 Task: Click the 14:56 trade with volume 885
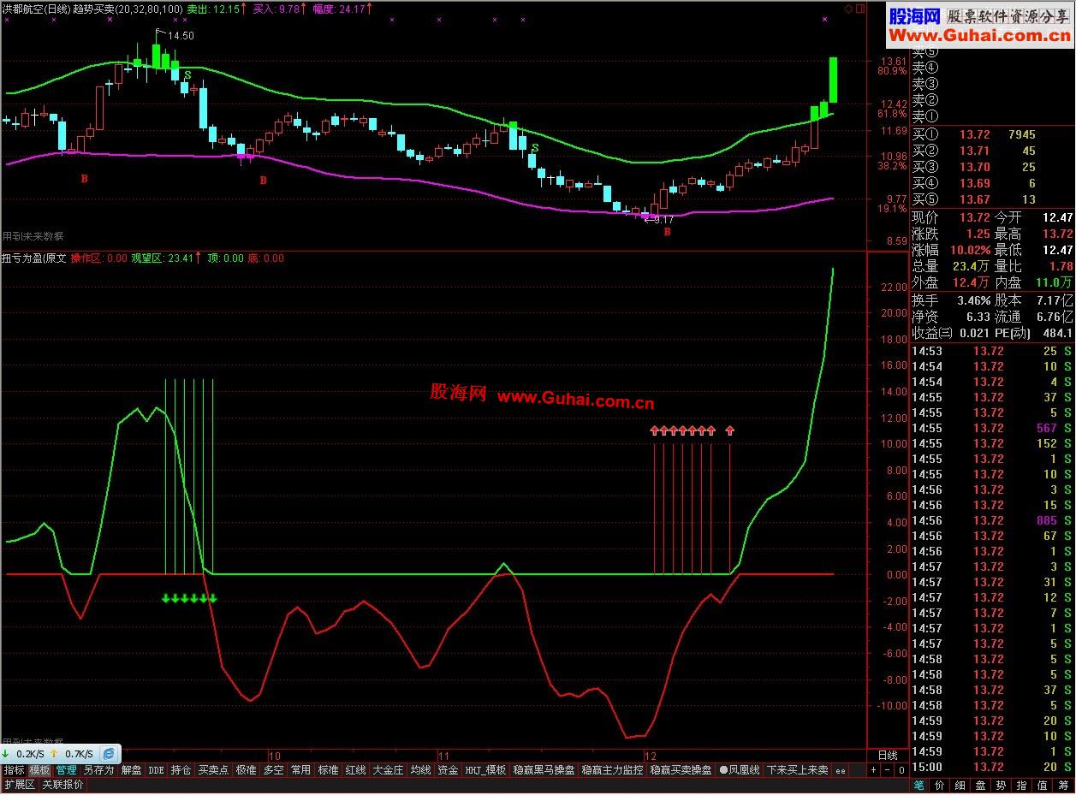tap(992, 520)
